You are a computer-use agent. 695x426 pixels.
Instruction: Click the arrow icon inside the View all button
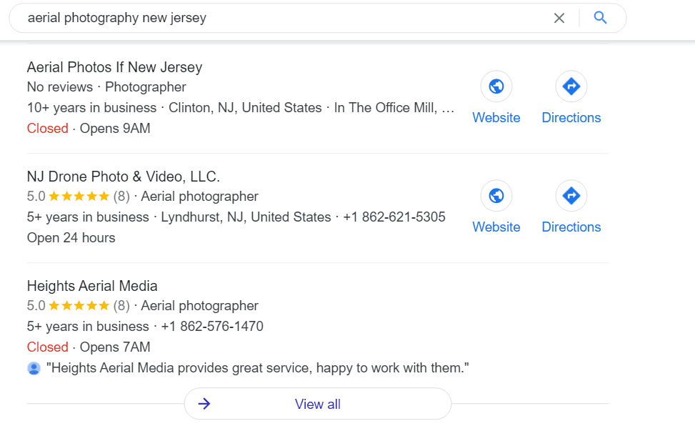click(x=204, y=404)
